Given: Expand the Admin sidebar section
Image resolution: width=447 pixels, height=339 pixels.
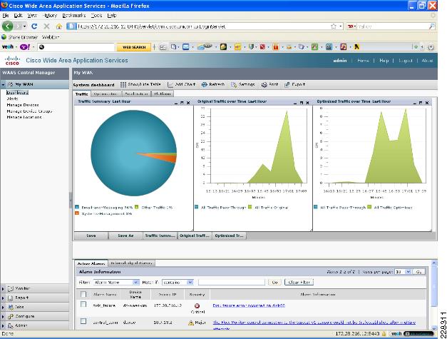Looking at the screenshot, I should 3,325.
